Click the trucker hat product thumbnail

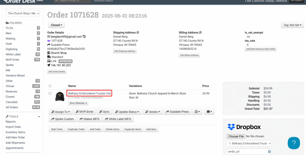click(x=60, y=96)
